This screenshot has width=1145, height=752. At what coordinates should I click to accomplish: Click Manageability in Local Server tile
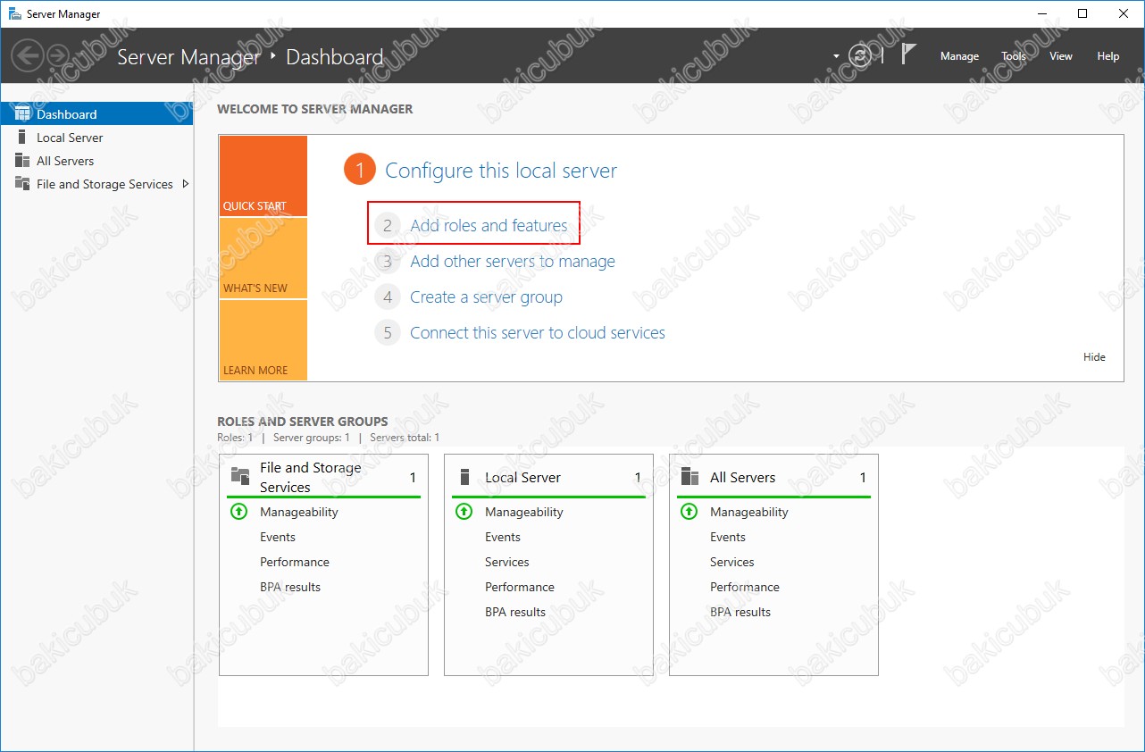click(524, 512)
